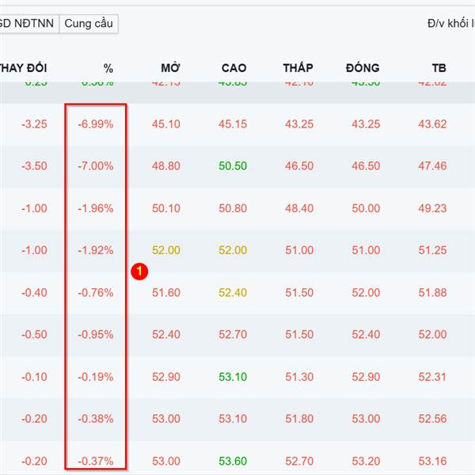Select the -0.40 change value
Viewport: 475px width, 475px height.
34,293
